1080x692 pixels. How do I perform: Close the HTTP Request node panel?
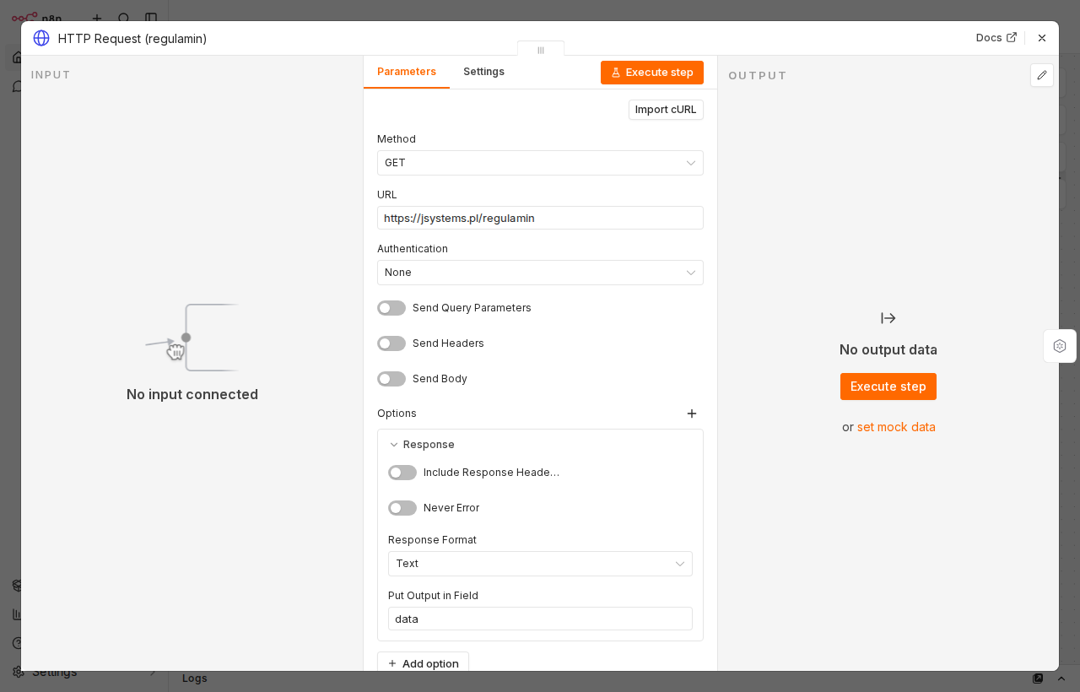point(1042,38)
